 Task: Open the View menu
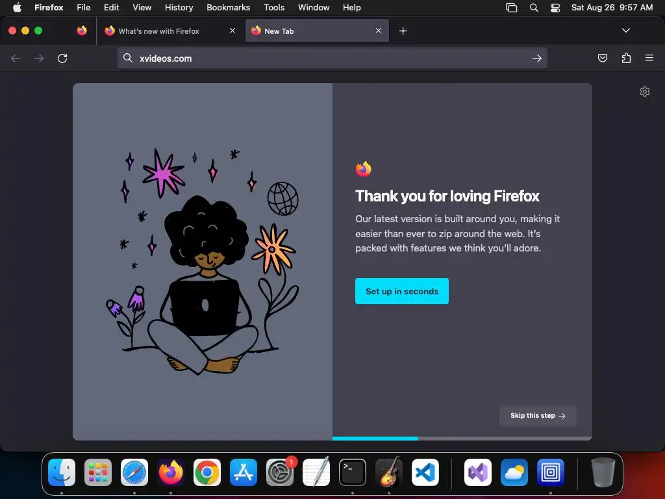click(x=142, y=7)
